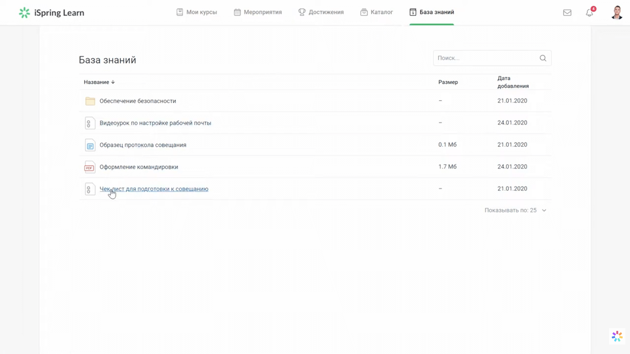Open Образец протокола совещания document
Viewport: 630px width, 354px height.
[143, 145]
